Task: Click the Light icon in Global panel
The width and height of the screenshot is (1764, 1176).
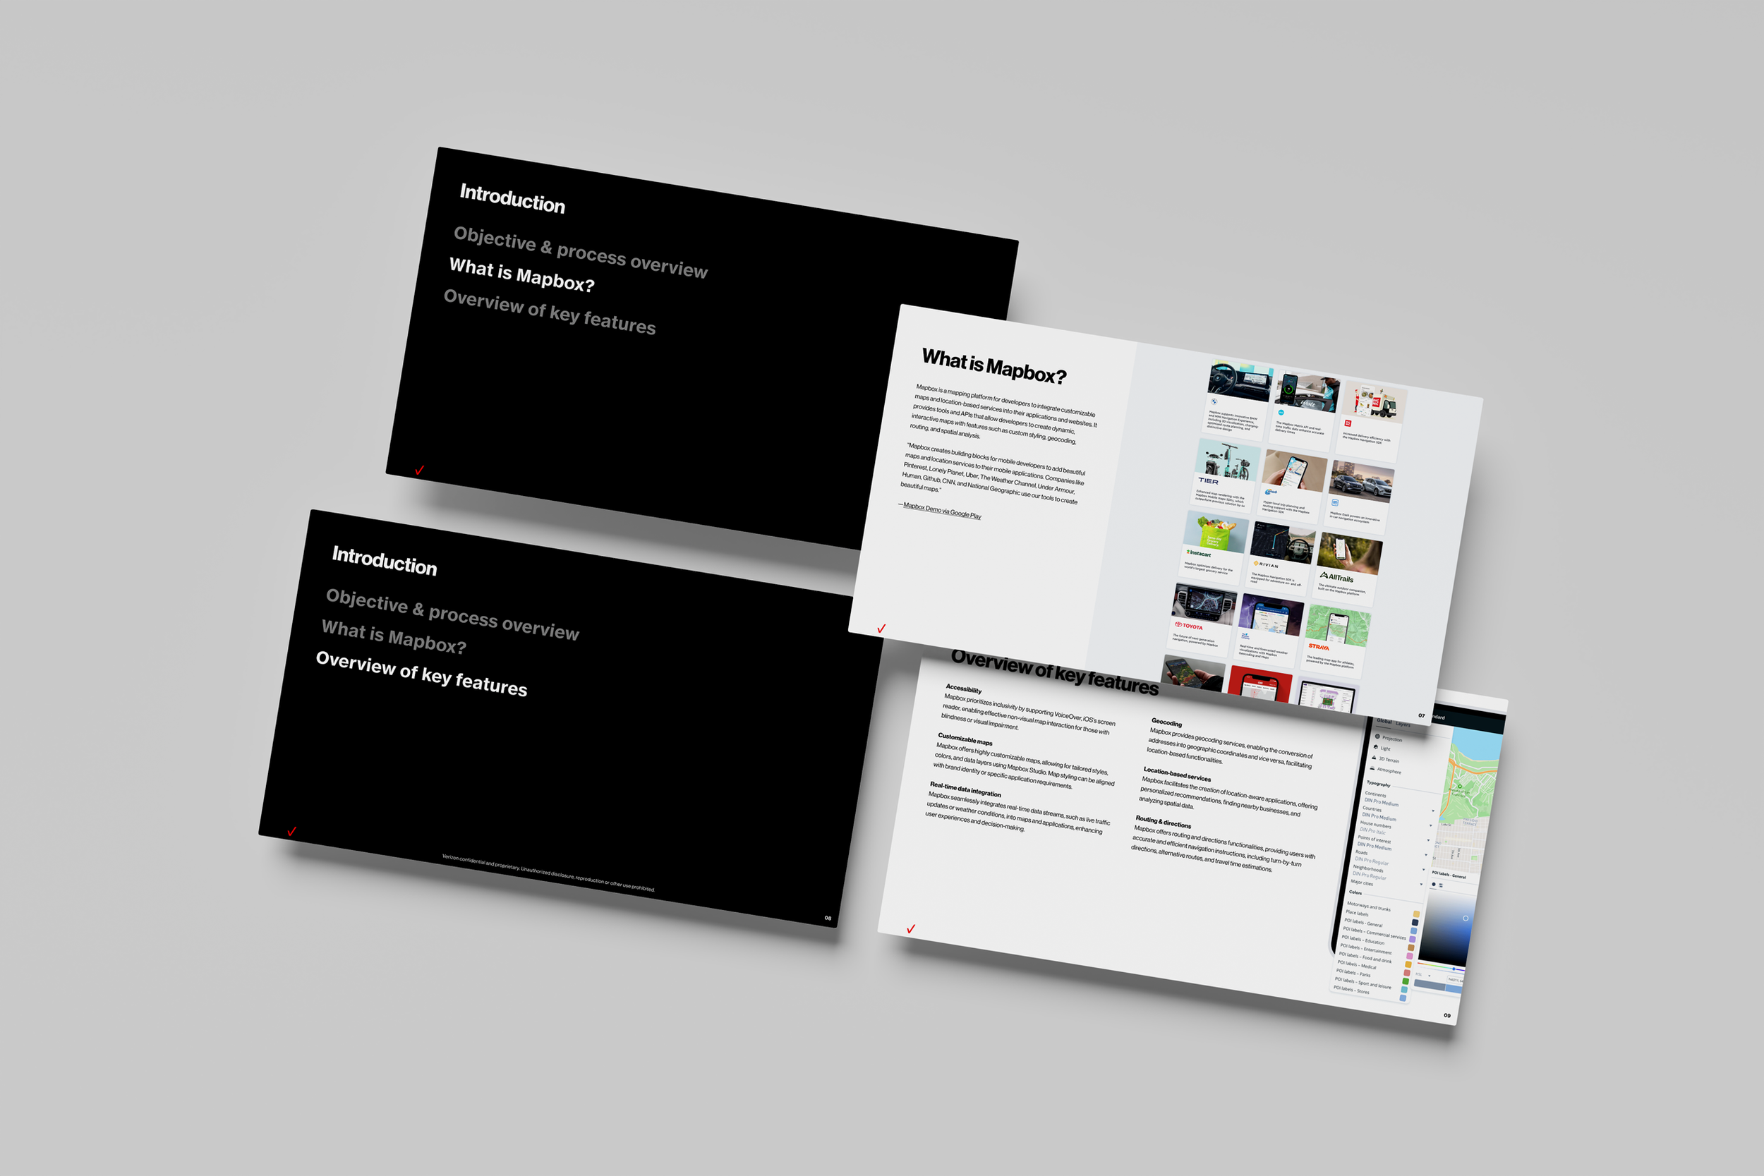Action: [x=1375, y=747]
